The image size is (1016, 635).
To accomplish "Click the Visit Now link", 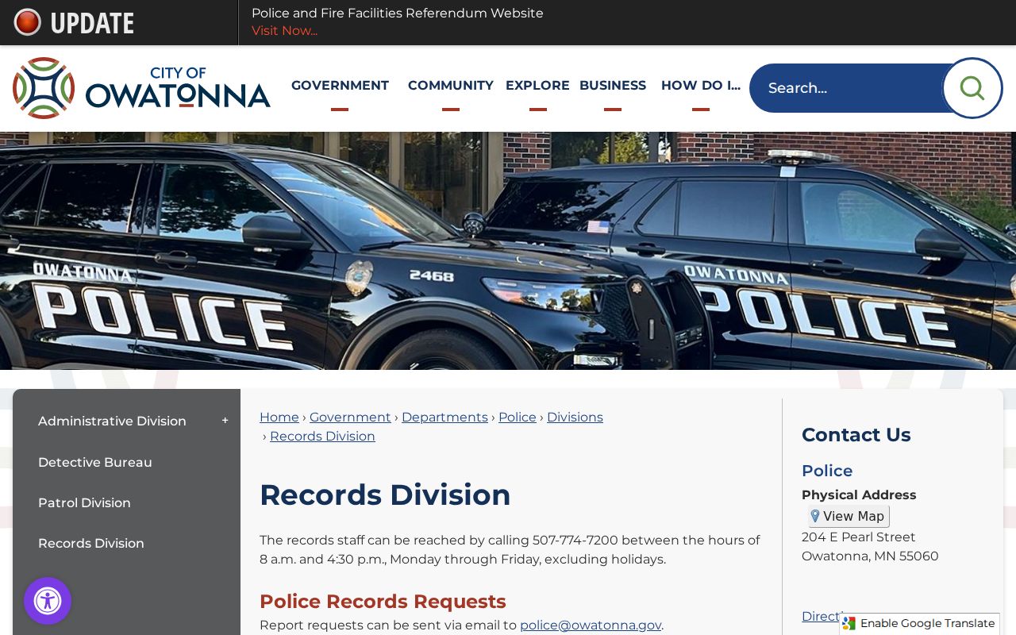I will coord(284,31).
